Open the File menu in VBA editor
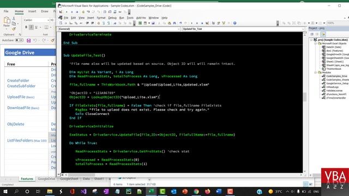This screenshot has height=196, width=349. (x=66, y=18)
